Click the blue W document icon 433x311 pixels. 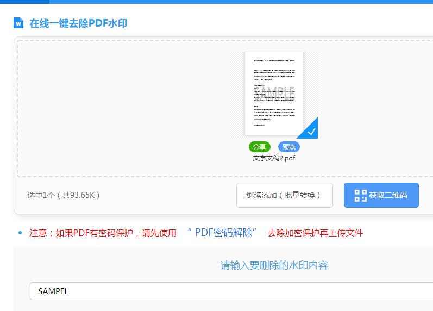pyautogui.click(x=18, y=23)
